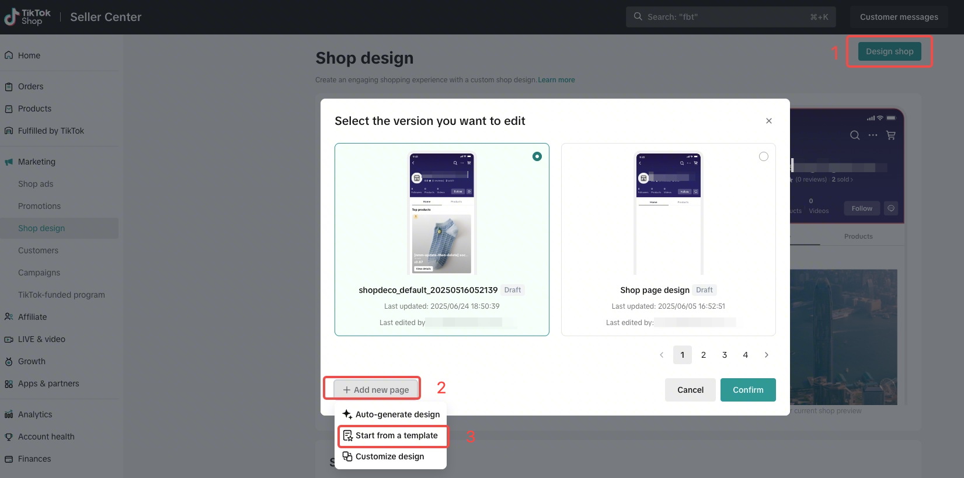Click the Marketing megaphone icon
964x478 pixels.
point(9,162)
